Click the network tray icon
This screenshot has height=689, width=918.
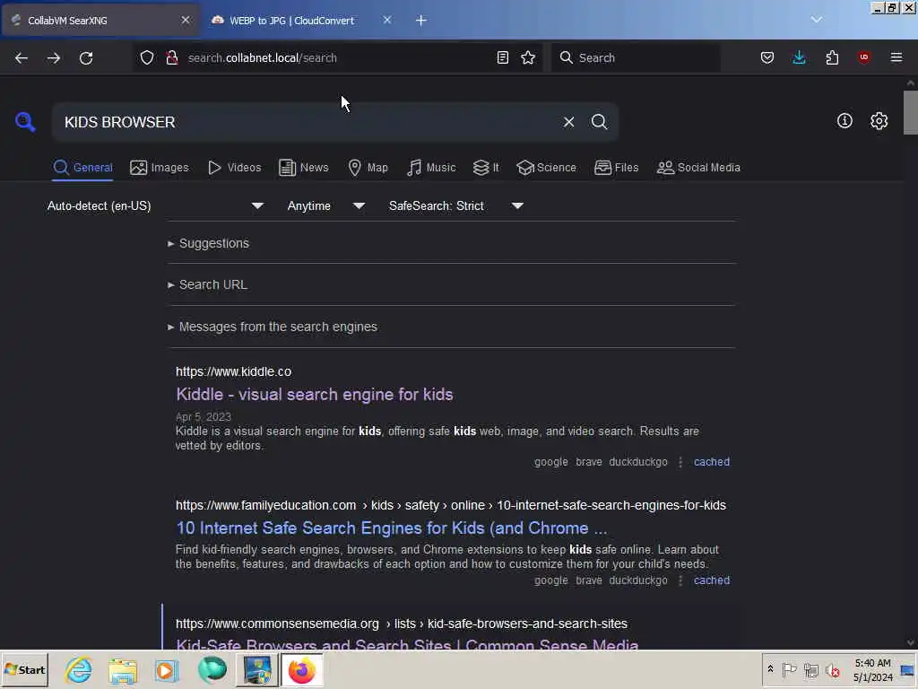810,669
